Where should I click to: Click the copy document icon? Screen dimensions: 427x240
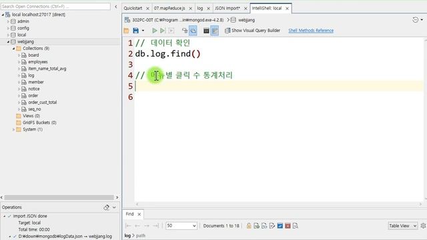(x=264, y=226)
